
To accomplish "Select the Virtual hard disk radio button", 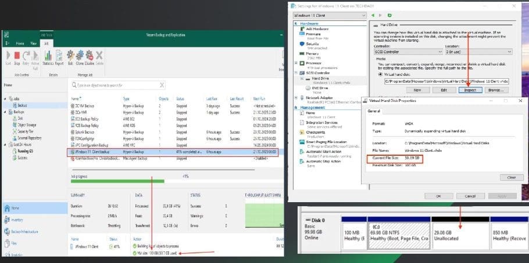I will point(381,74).
